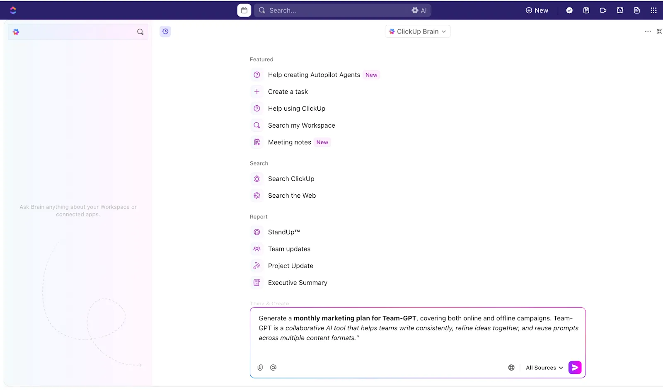Image resolution: width=663 pixels, height=390 pixels.
Task: Select Meeting notes option
Action: click(x=290, y=143)
